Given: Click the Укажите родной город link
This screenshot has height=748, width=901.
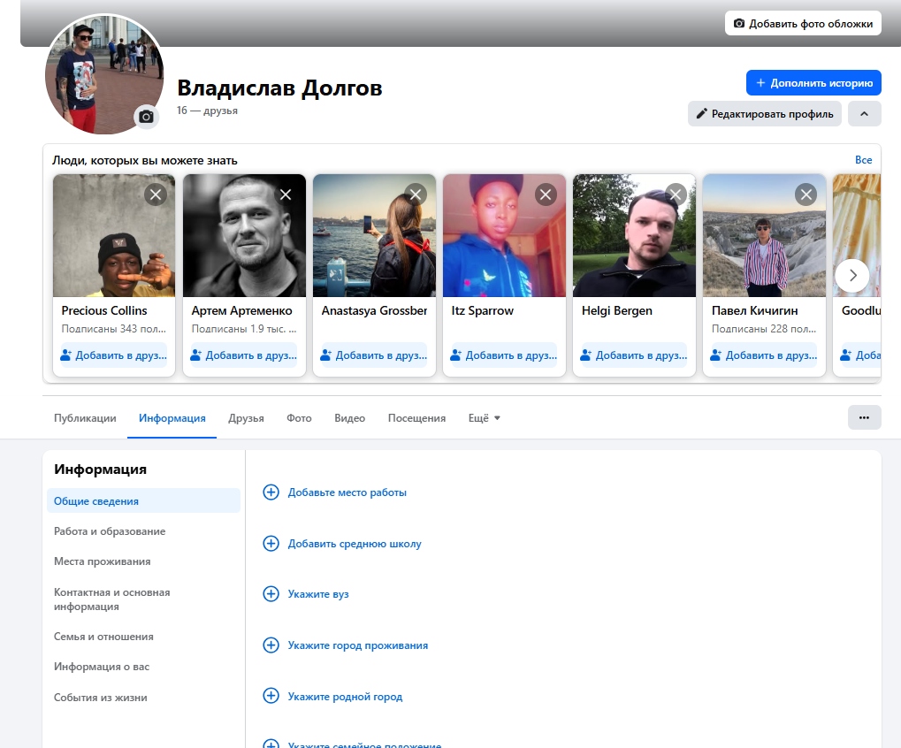Looking at the screenshot, I should click(346, 697).
